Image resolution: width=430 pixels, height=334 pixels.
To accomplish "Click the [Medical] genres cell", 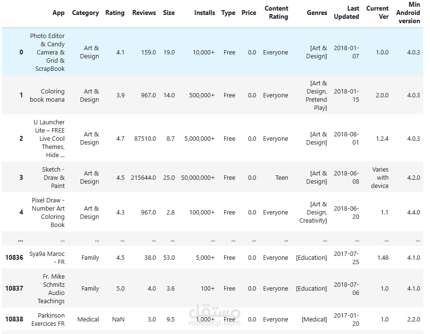I will [x=314, y=319].
